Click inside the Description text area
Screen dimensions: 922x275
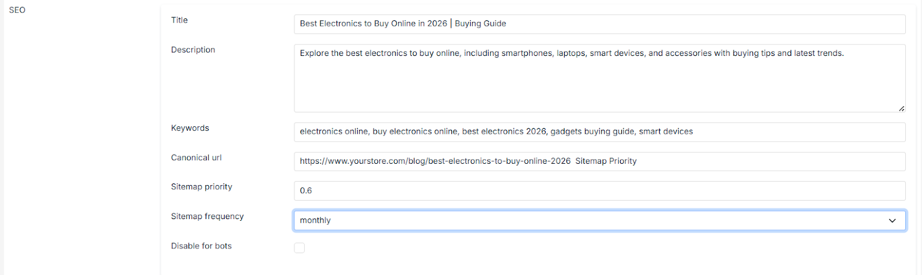599,81
